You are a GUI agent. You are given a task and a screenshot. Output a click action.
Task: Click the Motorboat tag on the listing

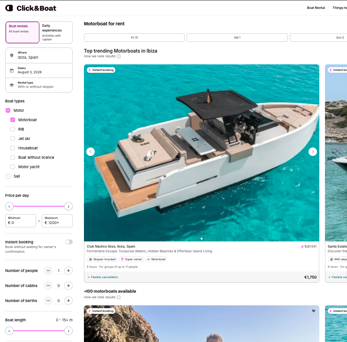point(156,259)
